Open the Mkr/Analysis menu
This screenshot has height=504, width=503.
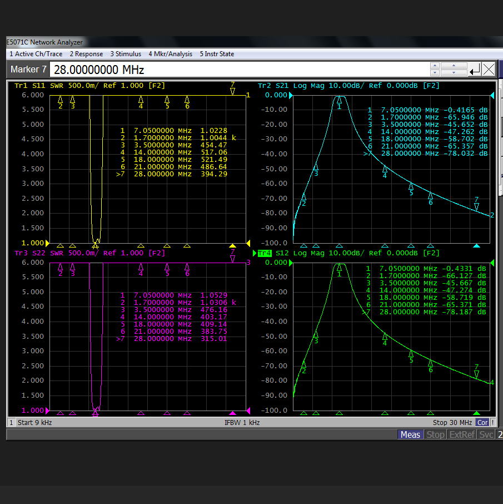170,54
